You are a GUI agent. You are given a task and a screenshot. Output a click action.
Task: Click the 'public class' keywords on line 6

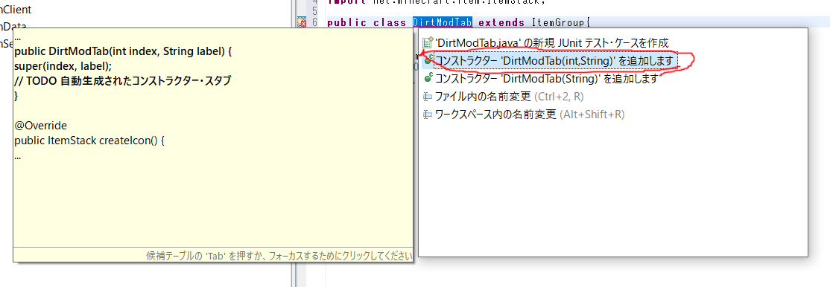pos(367,22)
